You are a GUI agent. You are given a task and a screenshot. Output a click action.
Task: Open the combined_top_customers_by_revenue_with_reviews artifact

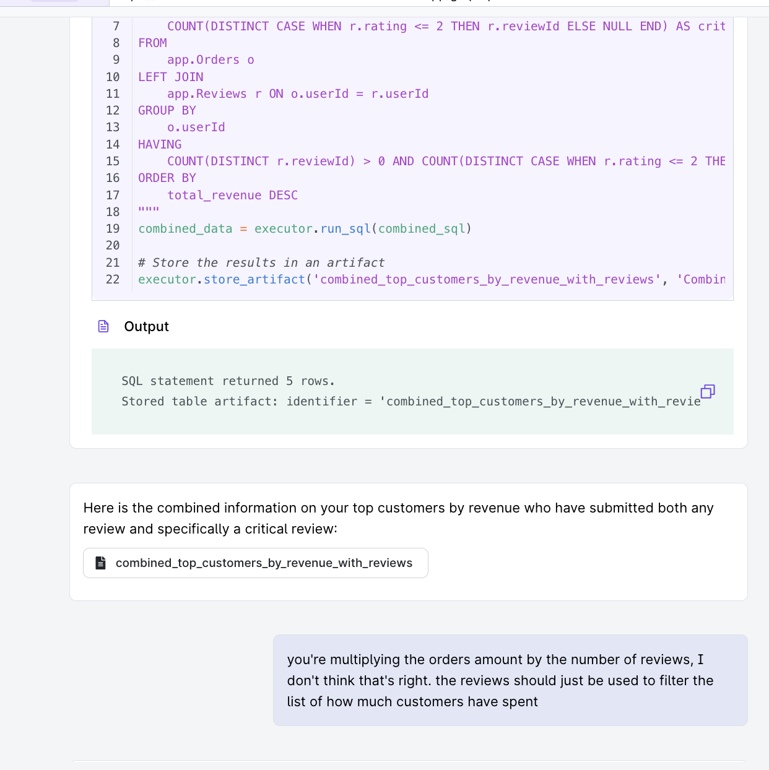[x=264, y=563]
